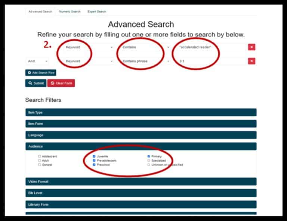
Task: Uncheck the Juvenile audience checkbox
Action: (94, 157)
